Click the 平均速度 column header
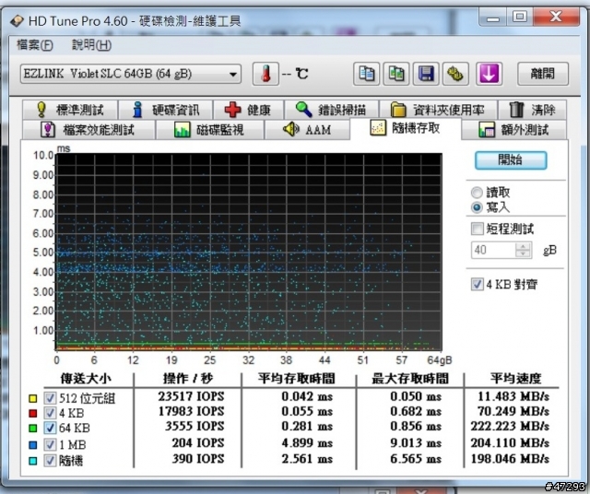Screen dimensions: 590x494 click(516, 379)
